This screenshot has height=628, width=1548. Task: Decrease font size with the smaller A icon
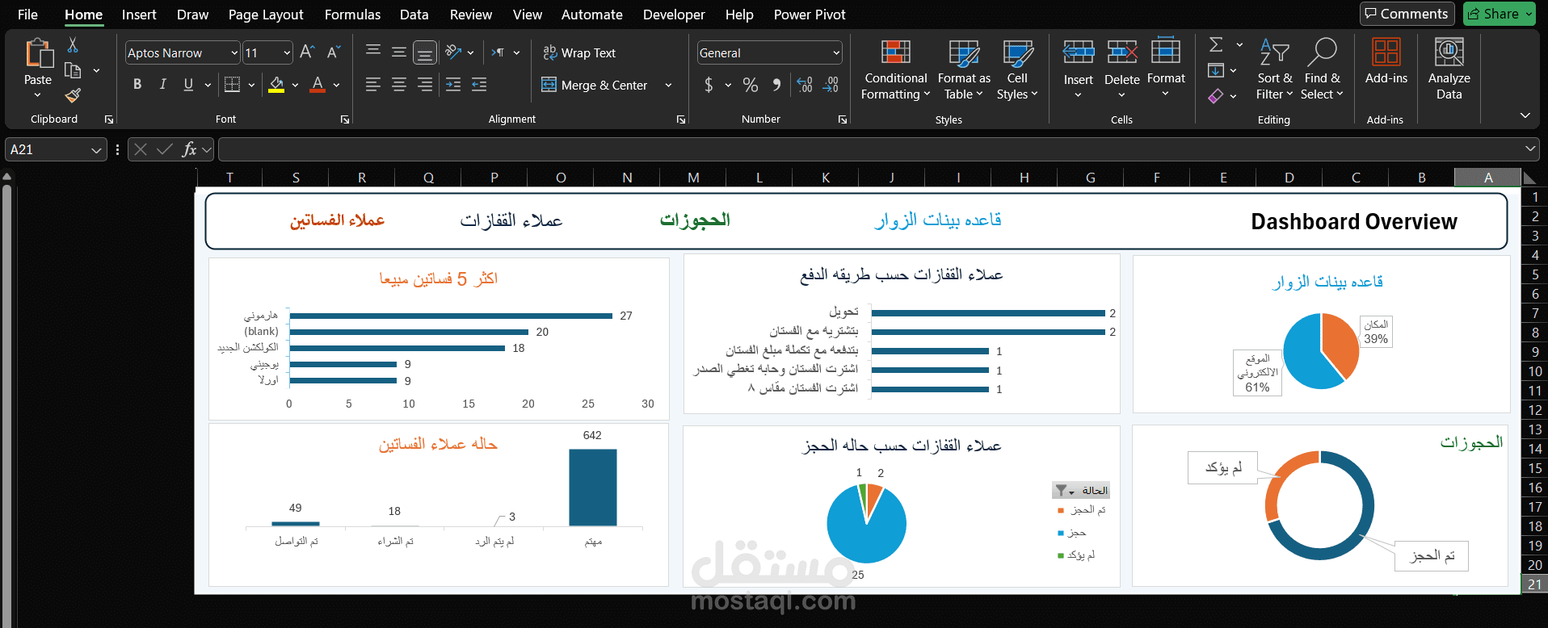coord(333,52)
